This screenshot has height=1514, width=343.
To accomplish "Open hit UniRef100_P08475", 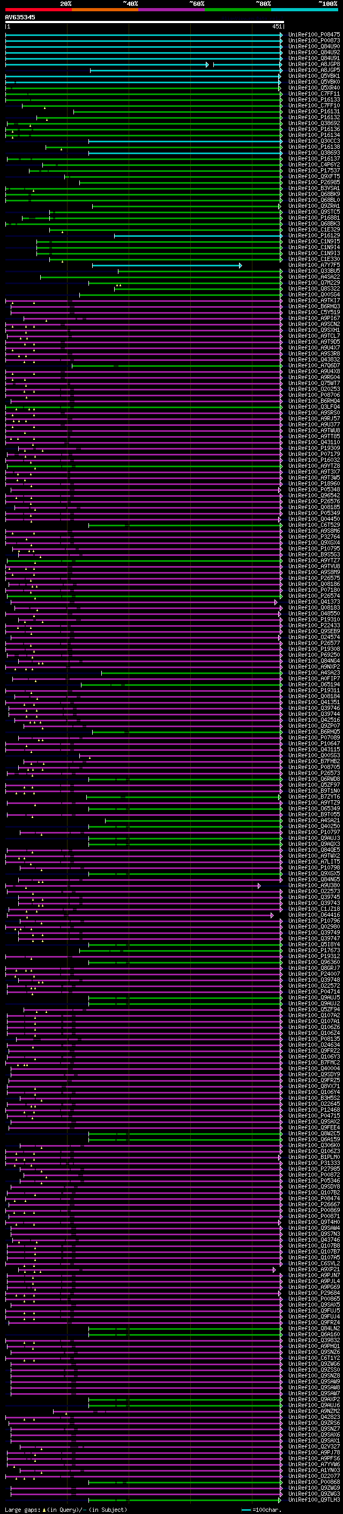I will pyautogui.click(x=314, y=35).
